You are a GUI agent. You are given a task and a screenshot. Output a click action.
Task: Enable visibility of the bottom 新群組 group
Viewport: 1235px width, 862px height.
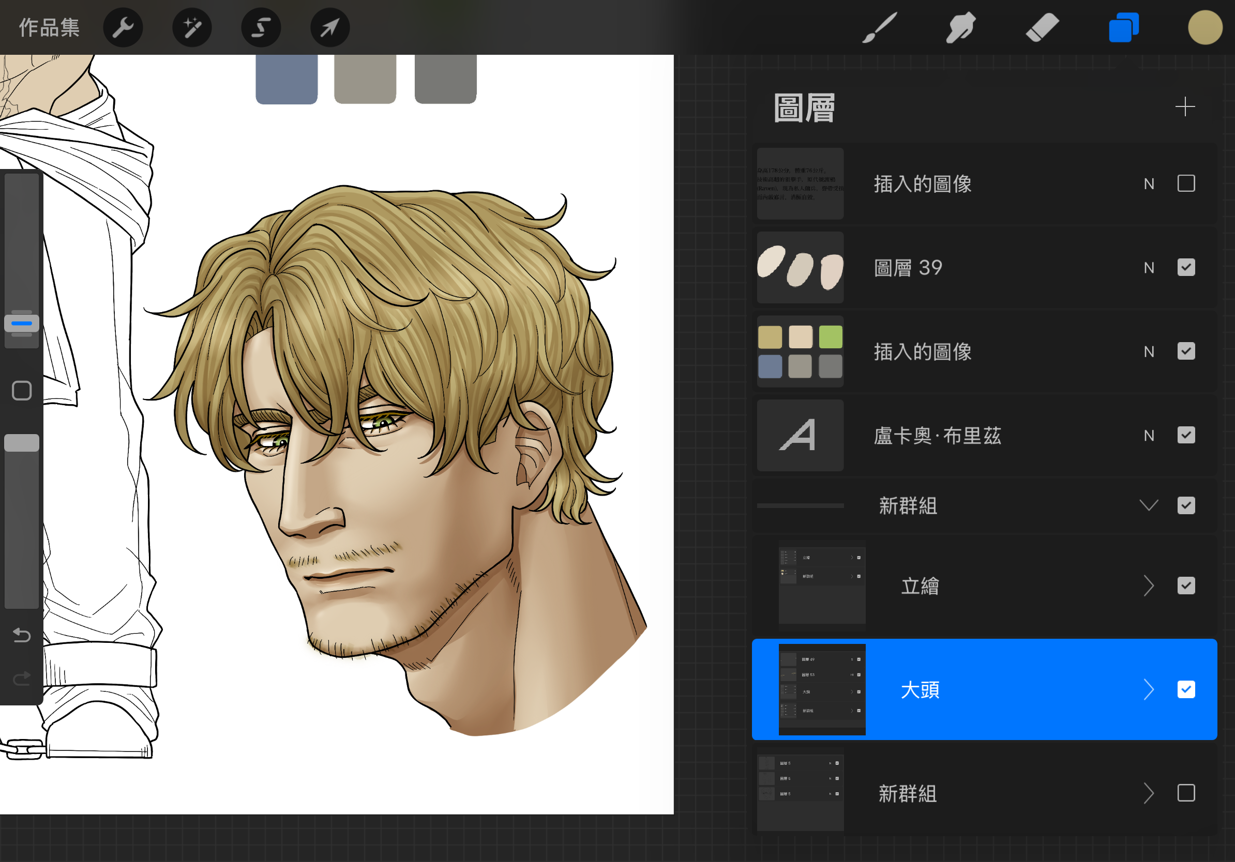[1185, 793]
